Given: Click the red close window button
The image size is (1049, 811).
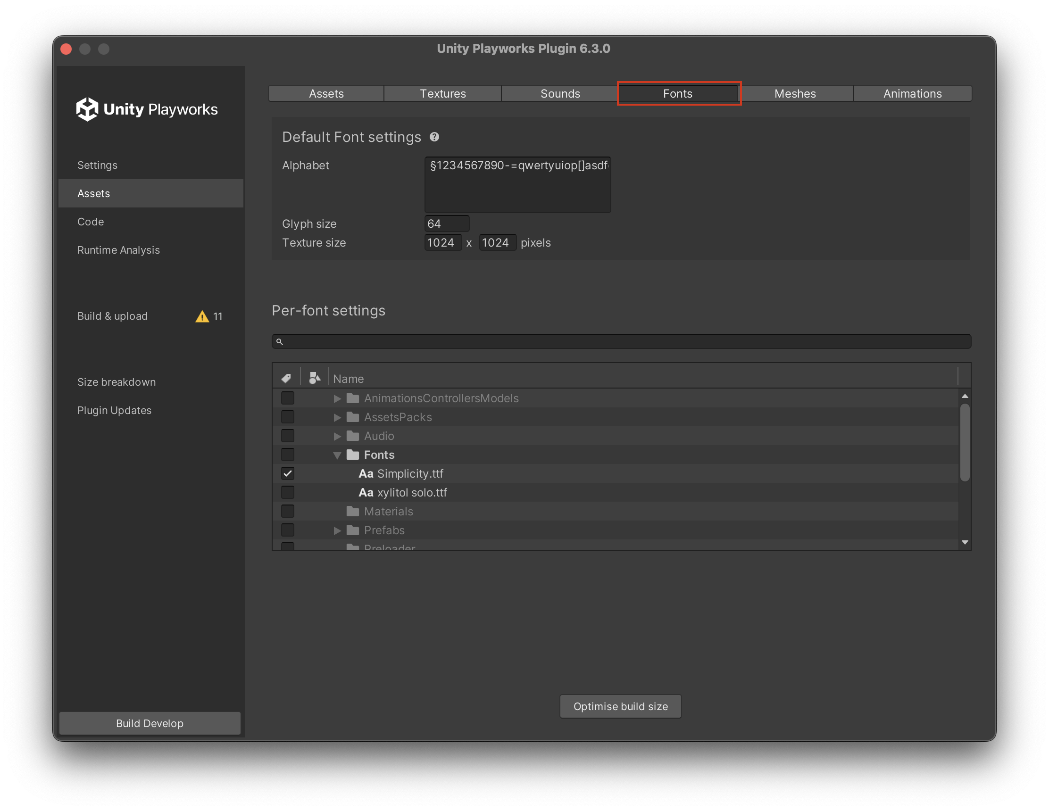Looking at the screenshot, I should pyautogui.click(x=67, y=49).
